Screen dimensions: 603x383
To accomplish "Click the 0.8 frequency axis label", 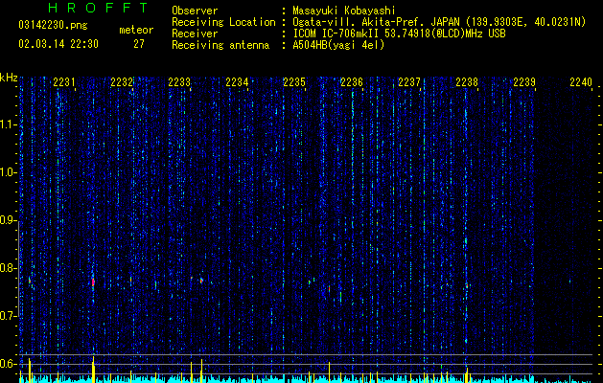I will 9,268.
